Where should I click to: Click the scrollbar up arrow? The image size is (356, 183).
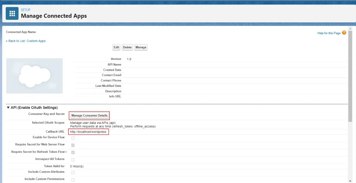tap(350, 28)
